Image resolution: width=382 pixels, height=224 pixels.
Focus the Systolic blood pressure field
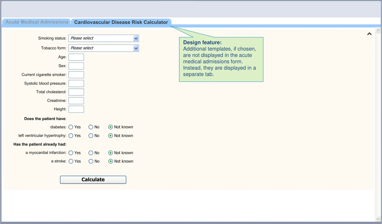click(x=76, y=84)
